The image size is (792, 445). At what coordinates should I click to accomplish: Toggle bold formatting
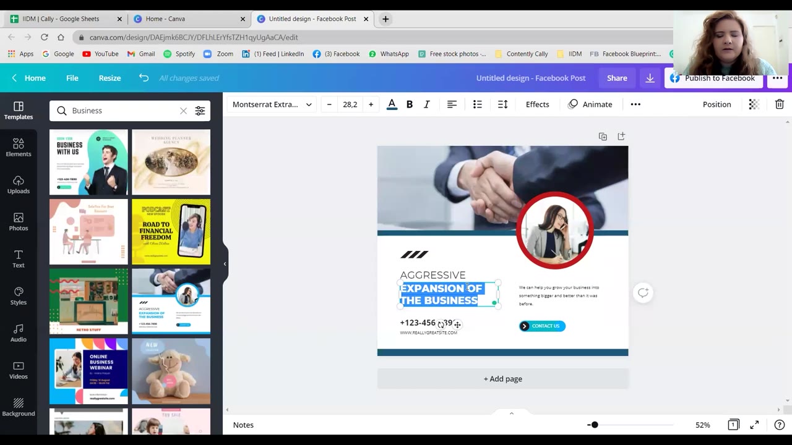(409, 104)
